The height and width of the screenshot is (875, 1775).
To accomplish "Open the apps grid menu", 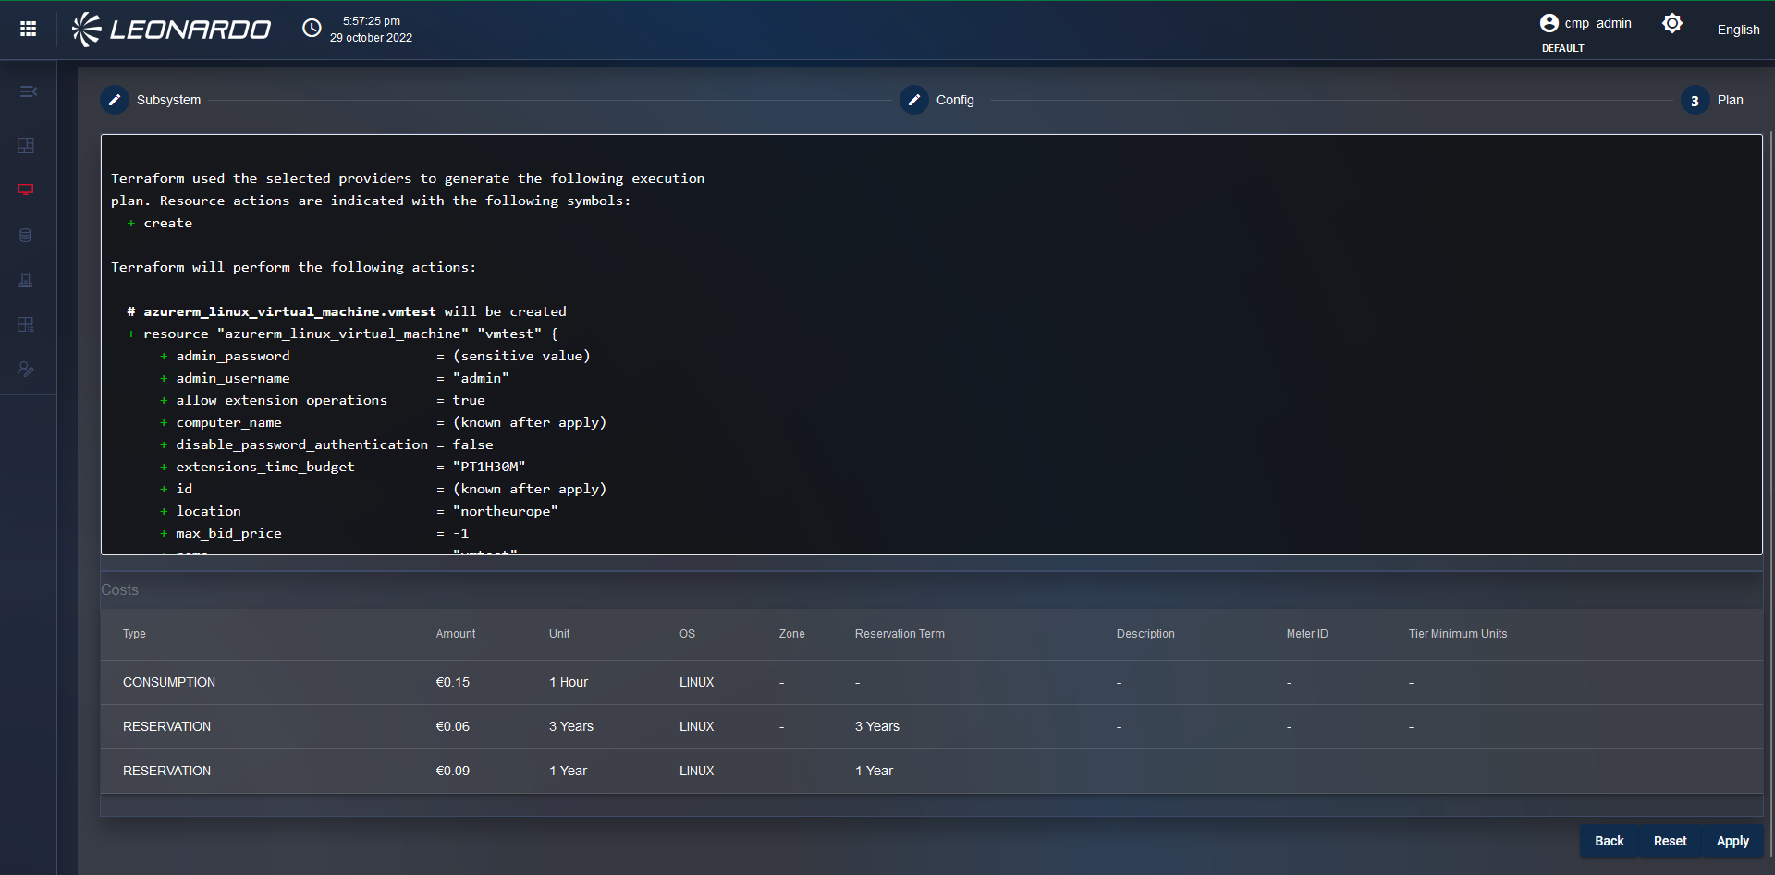I will (x=29, y=30).
